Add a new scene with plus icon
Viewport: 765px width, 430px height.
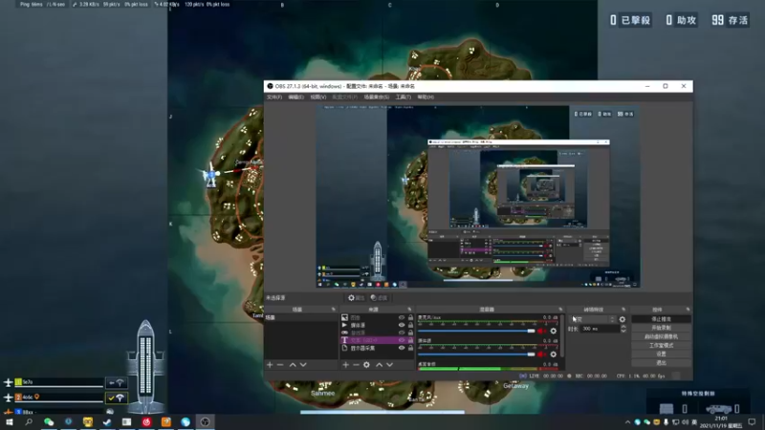[270, 365]
